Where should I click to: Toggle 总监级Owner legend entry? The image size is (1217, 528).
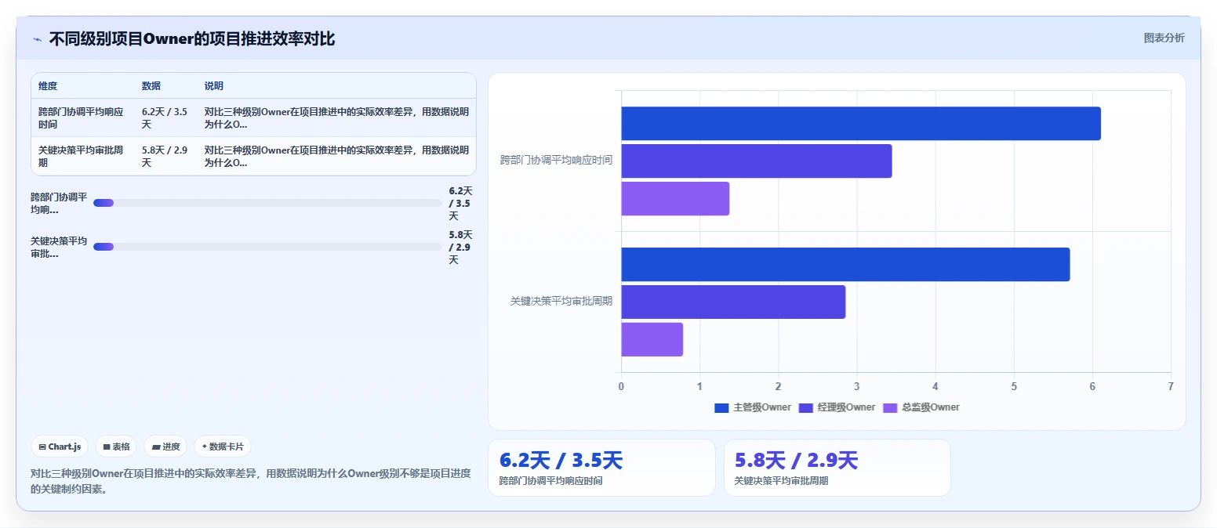click(x=921, y=407)
